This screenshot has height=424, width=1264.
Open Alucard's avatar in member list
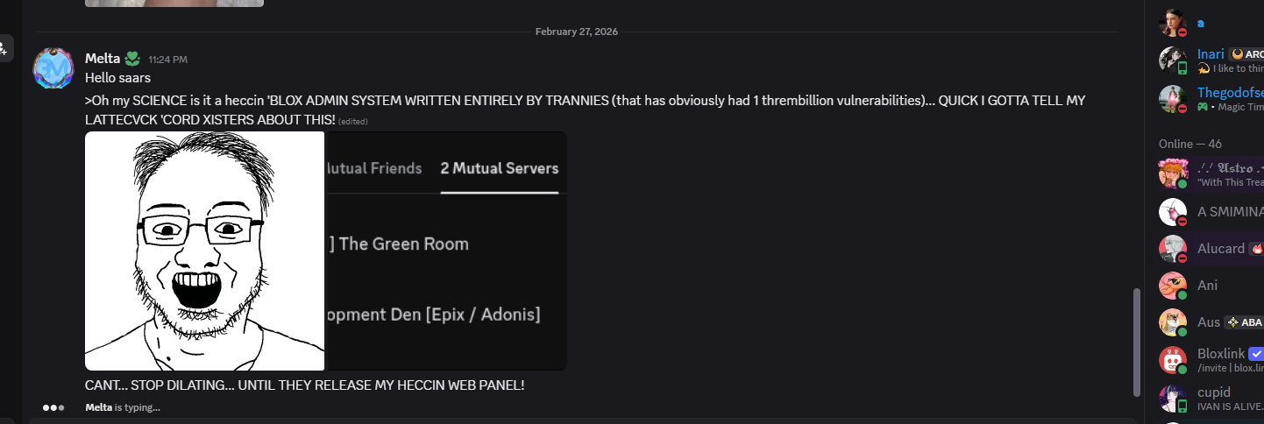(1173, 249)
